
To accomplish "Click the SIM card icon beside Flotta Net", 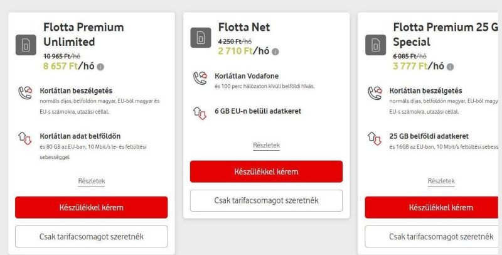I will coord(201,38).
